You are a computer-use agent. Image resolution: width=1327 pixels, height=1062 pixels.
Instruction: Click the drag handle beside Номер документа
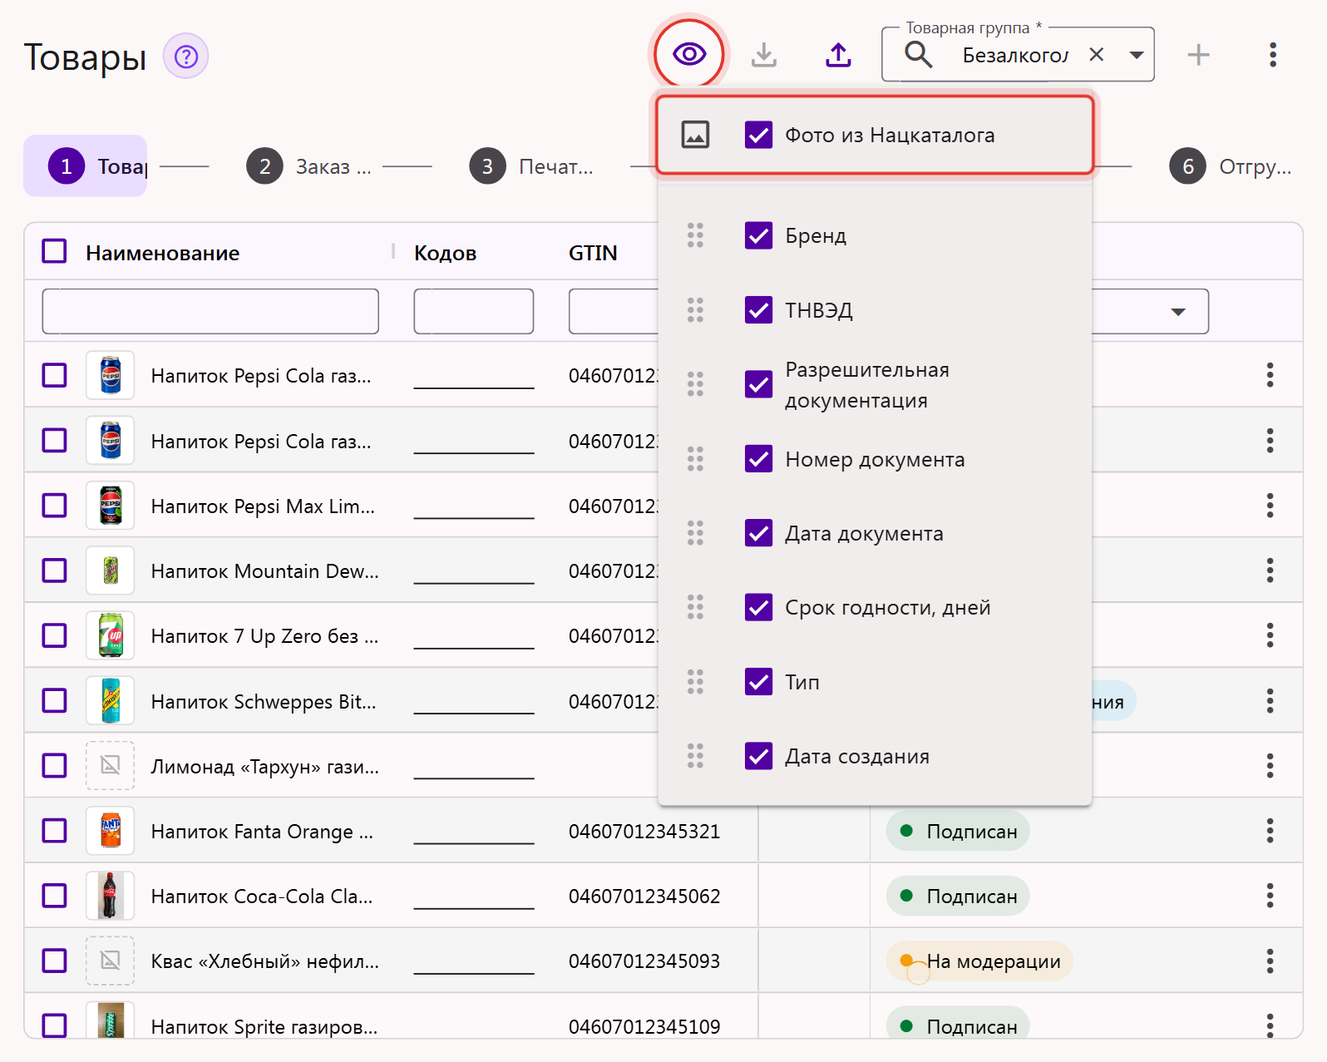pyautogui.click(x=695, y=459)
